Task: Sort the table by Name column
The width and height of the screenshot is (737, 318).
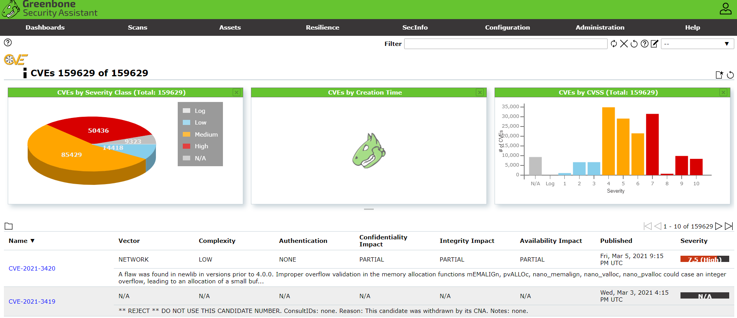Action: [18, 241]
